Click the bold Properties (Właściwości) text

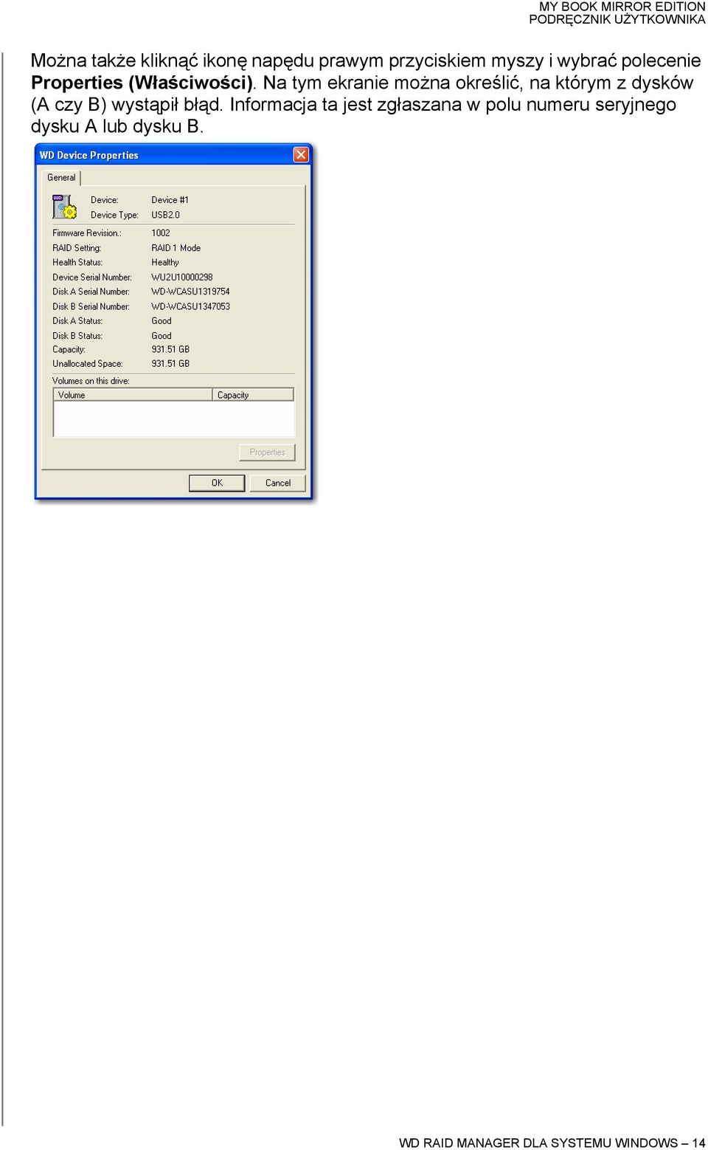coord(142,83)
